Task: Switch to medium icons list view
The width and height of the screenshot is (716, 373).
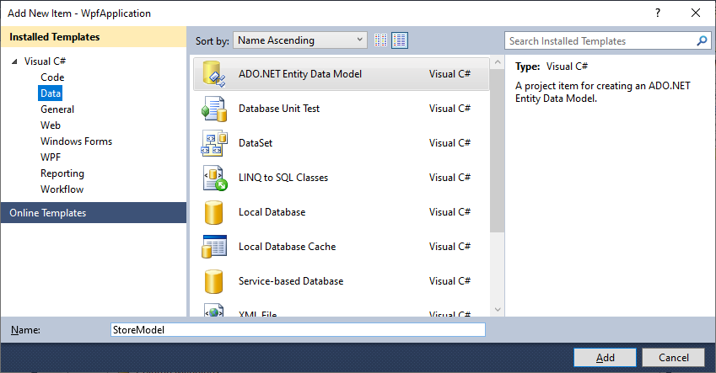Action: pyautogui.click(x=400, y=40)
